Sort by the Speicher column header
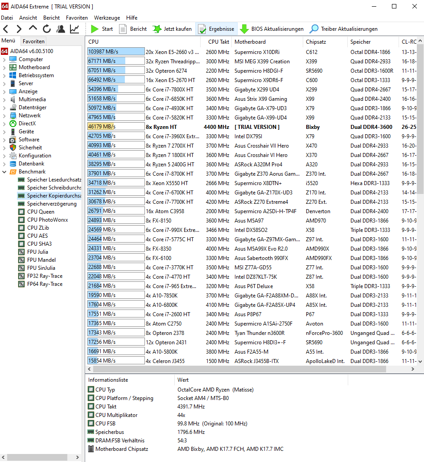The height and width of the screenshot is (462, 424). tap(373, 42)
